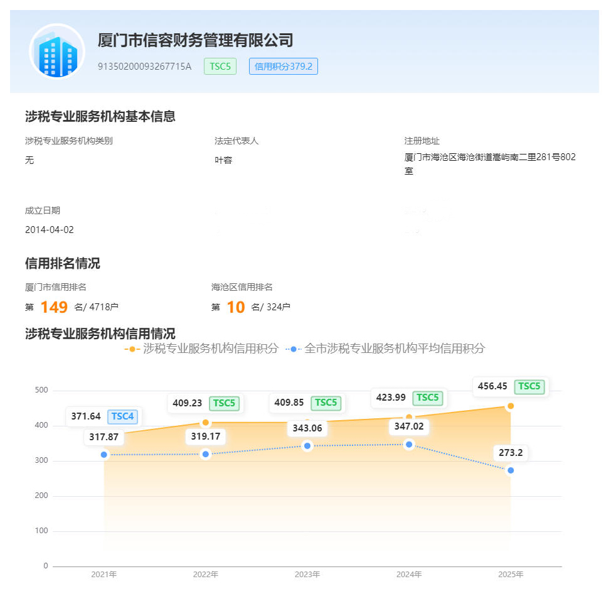Click the 423.99 TSC5 chart label

[409, 398]
